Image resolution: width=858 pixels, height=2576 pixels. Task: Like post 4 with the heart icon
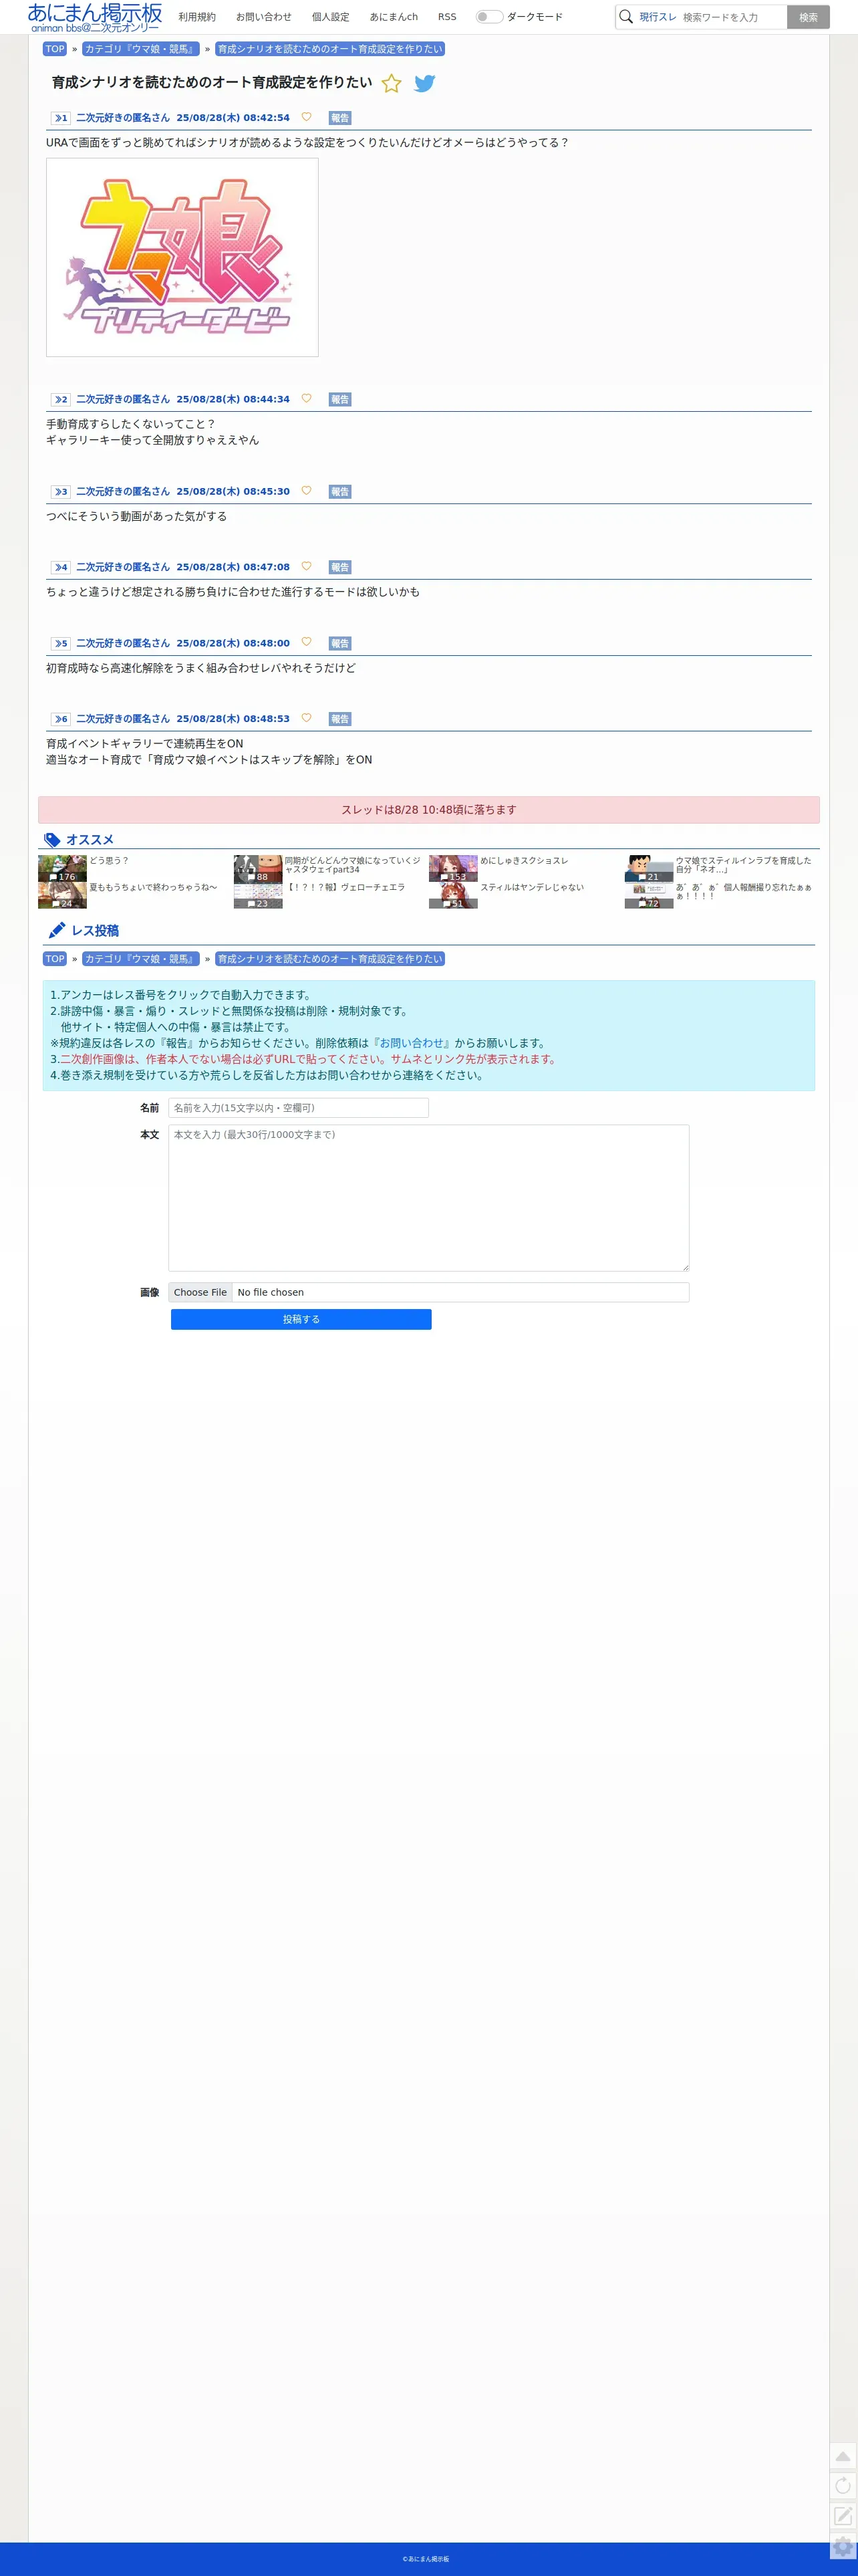click(306, 566)
